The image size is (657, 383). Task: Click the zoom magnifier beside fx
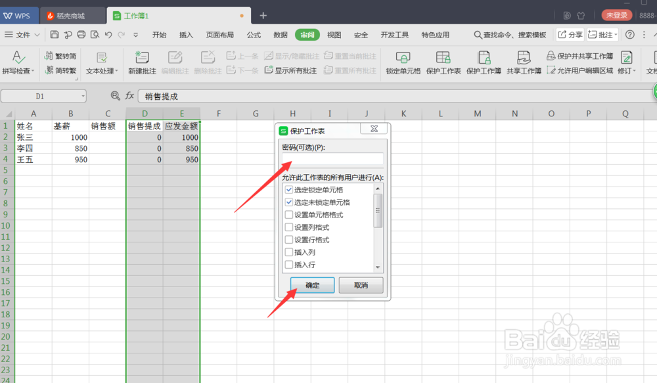click(x=115, y=96)
